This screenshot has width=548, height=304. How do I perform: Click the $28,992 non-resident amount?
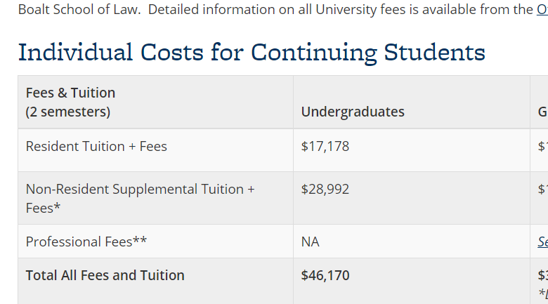[x=325, y=189]
